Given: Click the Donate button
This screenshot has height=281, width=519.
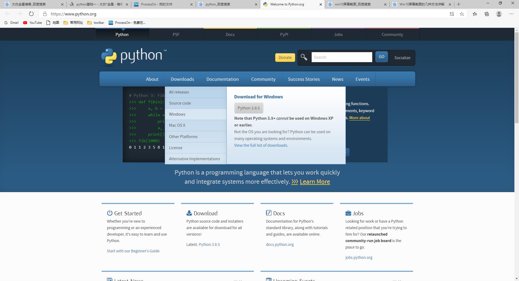Looking at the screenshot, I should 285,58.
